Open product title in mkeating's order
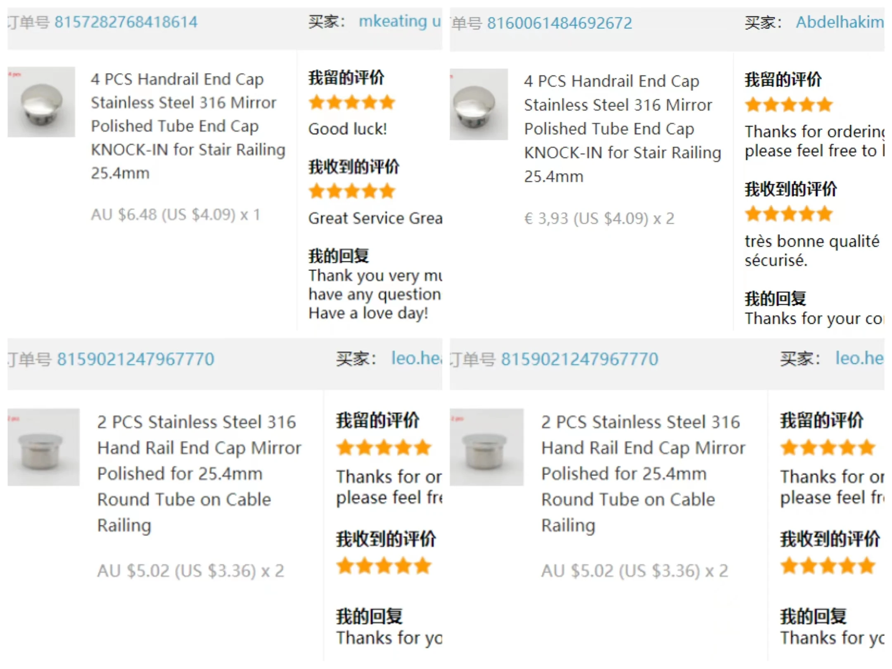892x669 pixels. point(188,126)
